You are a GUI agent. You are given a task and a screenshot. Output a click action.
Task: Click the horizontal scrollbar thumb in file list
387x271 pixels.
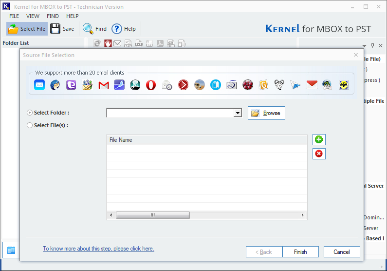[153, 215]
